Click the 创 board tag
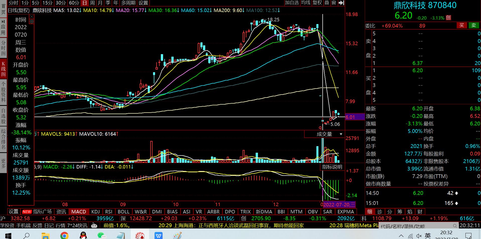Viewport: 481px width, 239px height. 448,18
